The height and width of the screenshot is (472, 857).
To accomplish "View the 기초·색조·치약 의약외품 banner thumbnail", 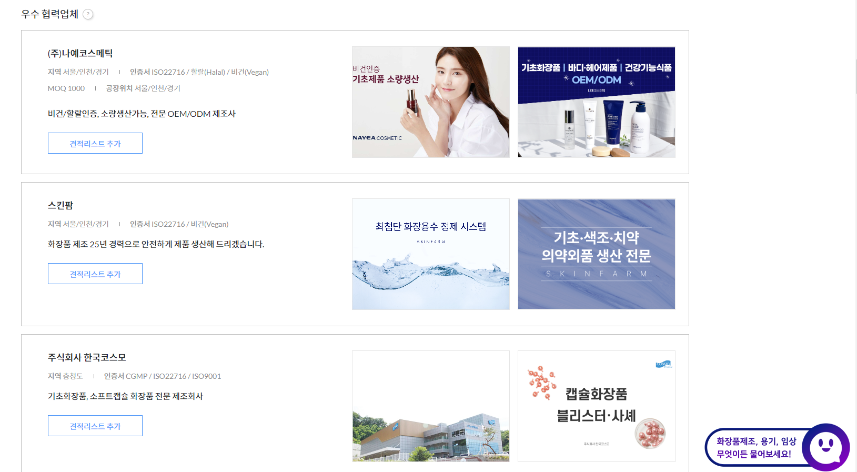I will tap(597, 254).
